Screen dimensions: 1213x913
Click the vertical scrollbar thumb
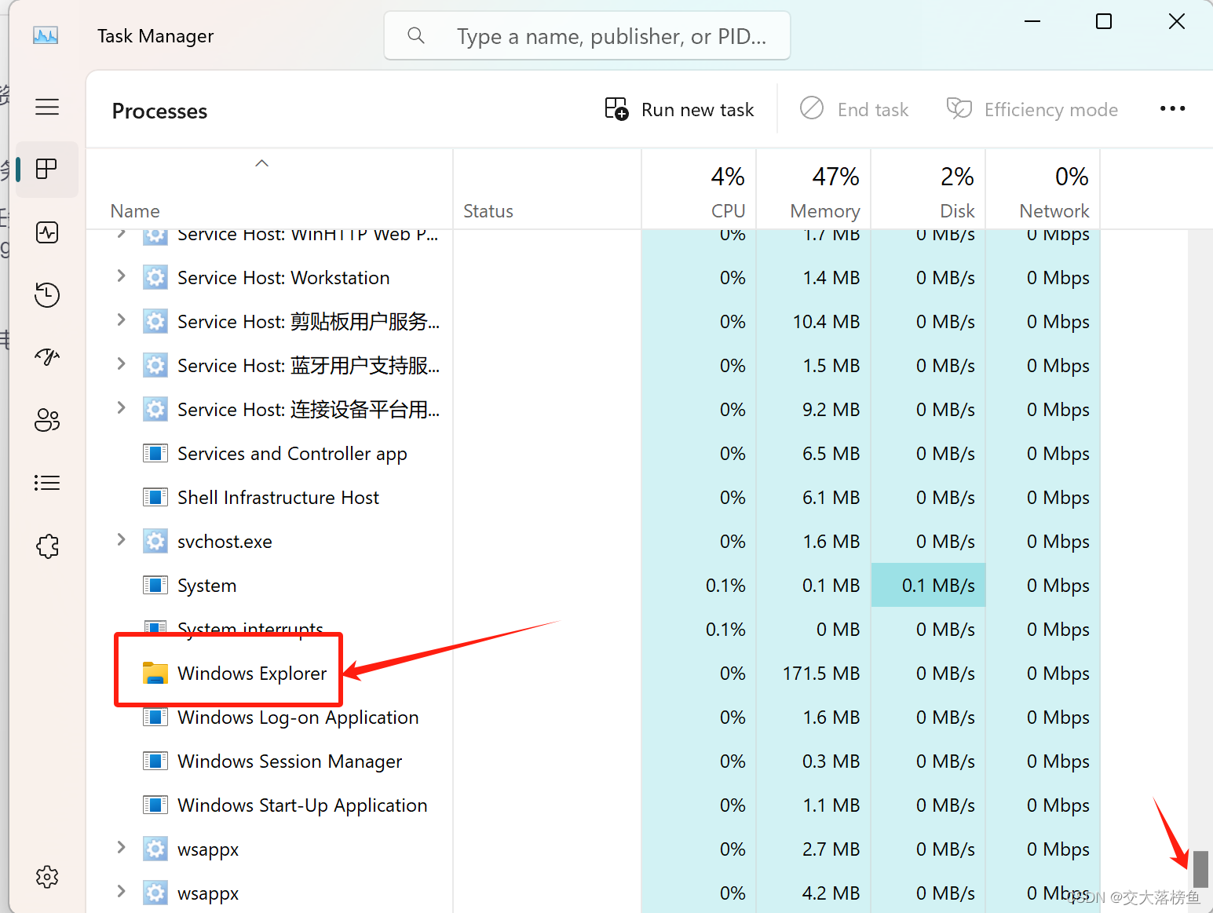click(x=1200, y=869)
